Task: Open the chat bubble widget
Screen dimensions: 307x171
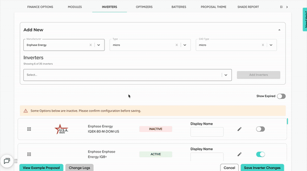Action: (7, 161)
